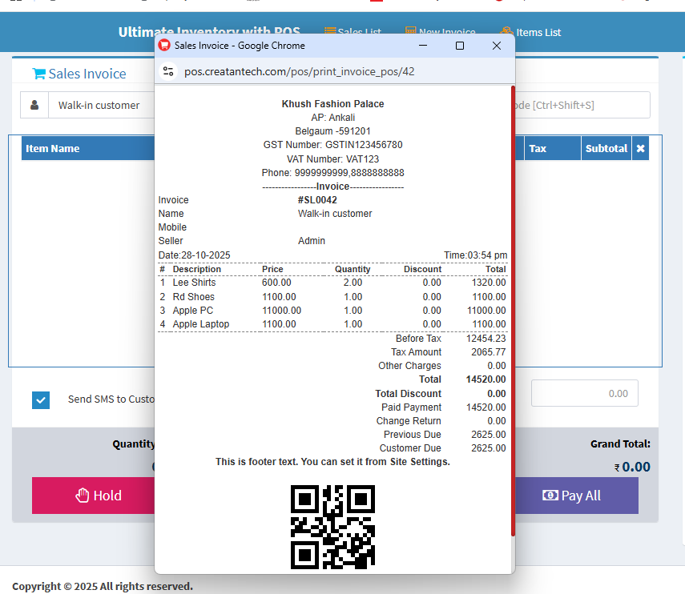The width and height of the screenshot is (685, 594).
Task: Click the site info icon in address bar
Action: point(168,71)
